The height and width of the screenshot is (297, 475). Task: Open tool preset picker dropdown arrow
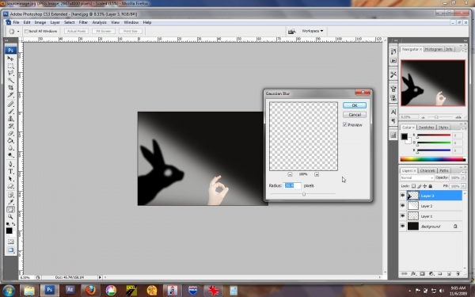(x=18, y=31)
